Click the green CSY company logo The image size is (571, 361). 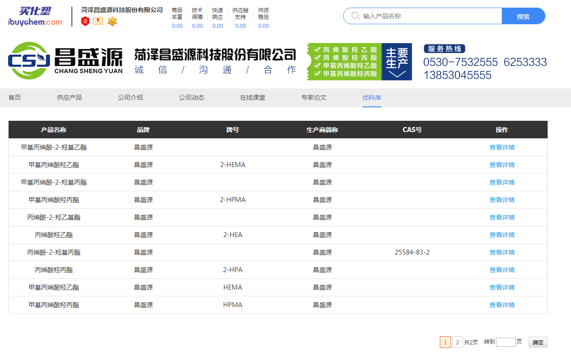click(29, 61)
